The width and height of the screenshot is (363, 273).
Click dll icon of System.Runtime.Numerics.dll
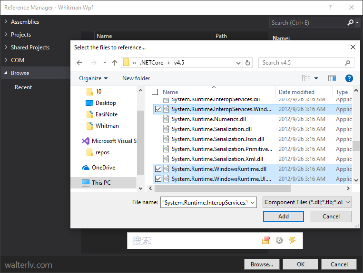point(166,119)
